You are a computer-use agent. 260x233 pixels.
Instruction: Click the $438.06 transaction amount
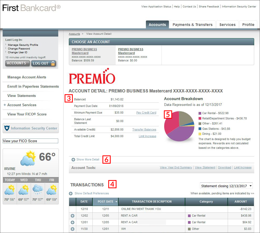click(246, 216)
